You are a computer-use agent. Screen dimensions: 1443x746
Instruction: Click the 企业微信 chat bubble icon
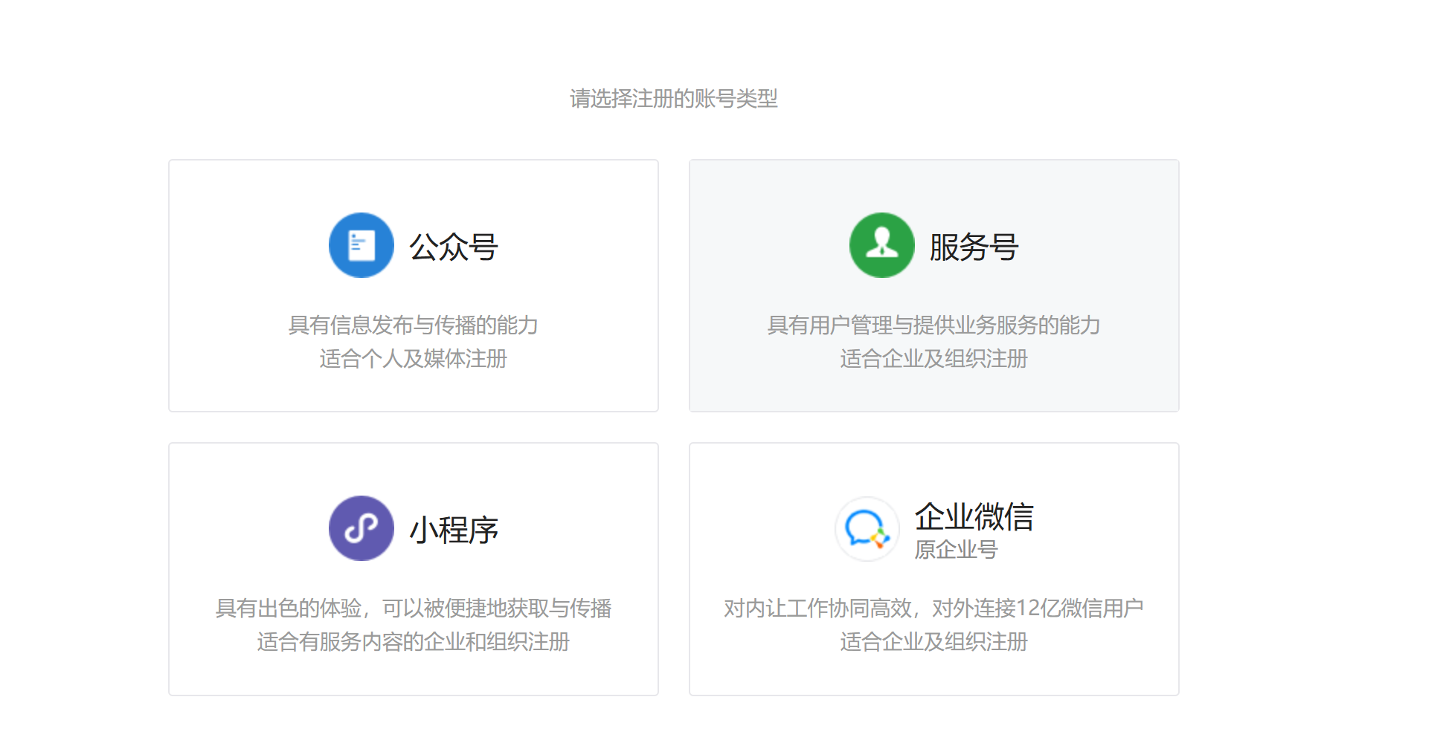click(867, 529)
